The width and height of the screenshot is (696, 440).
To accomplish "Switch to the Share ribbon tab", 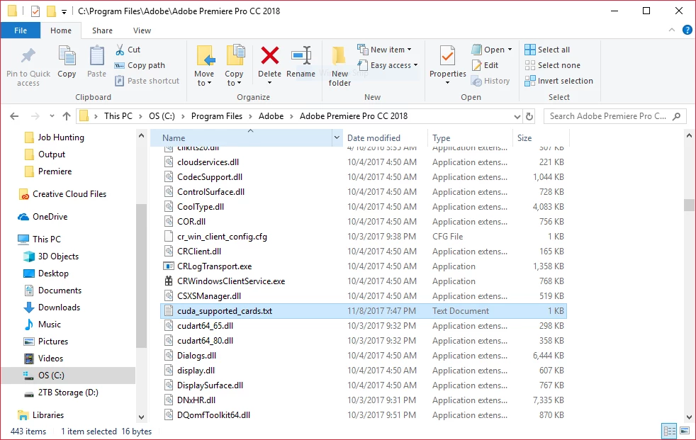I will (102, 30).
